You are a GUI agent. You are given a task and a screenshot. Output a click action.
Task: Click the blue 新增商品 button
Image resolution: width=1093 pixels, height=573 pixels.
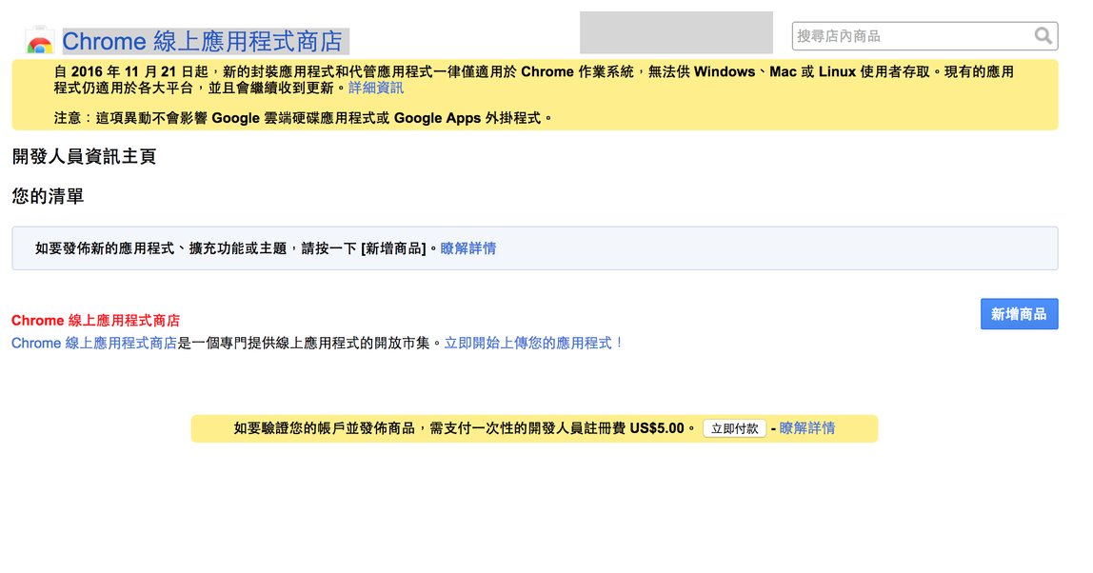point(1019,314)
